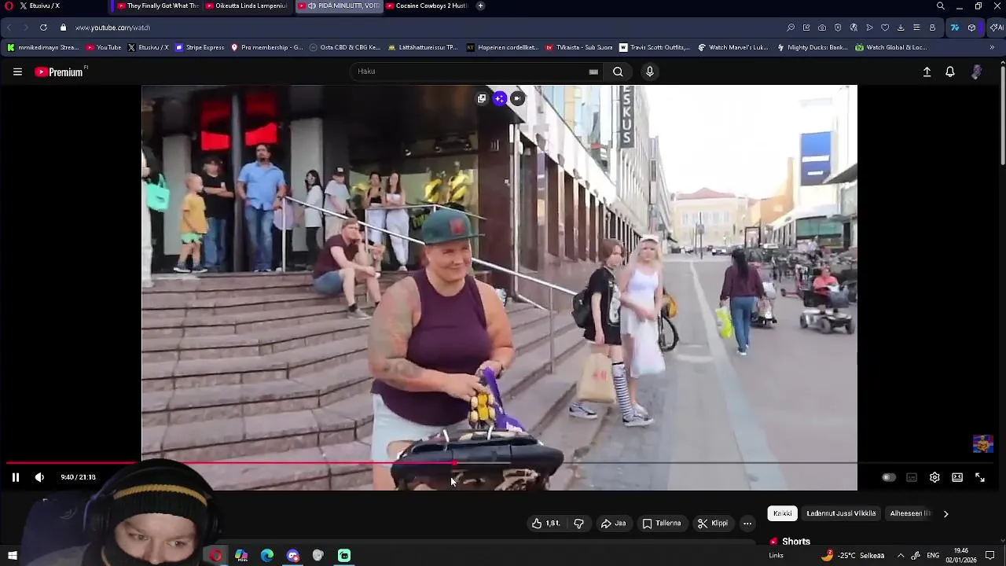Switch to the Cocaine Cowboys 2 tab
1006x566 pixels.
click(428, 6)
